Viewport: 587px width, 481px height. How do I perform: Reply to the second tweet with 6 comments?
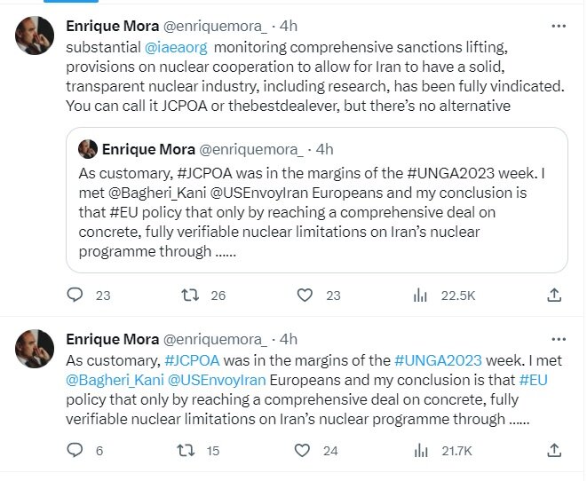click(76, 451)
